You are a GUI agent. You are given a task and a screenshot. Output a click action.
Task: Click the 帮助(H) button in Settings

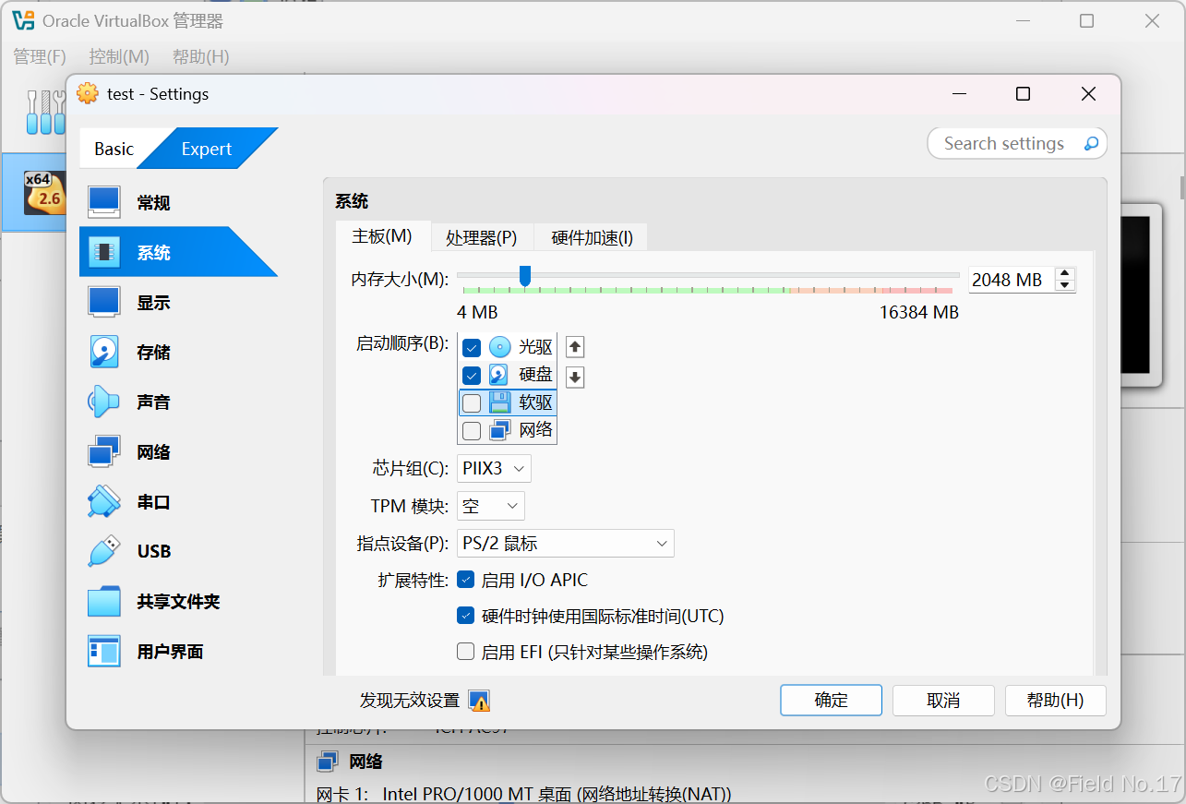click(1055, 701)
